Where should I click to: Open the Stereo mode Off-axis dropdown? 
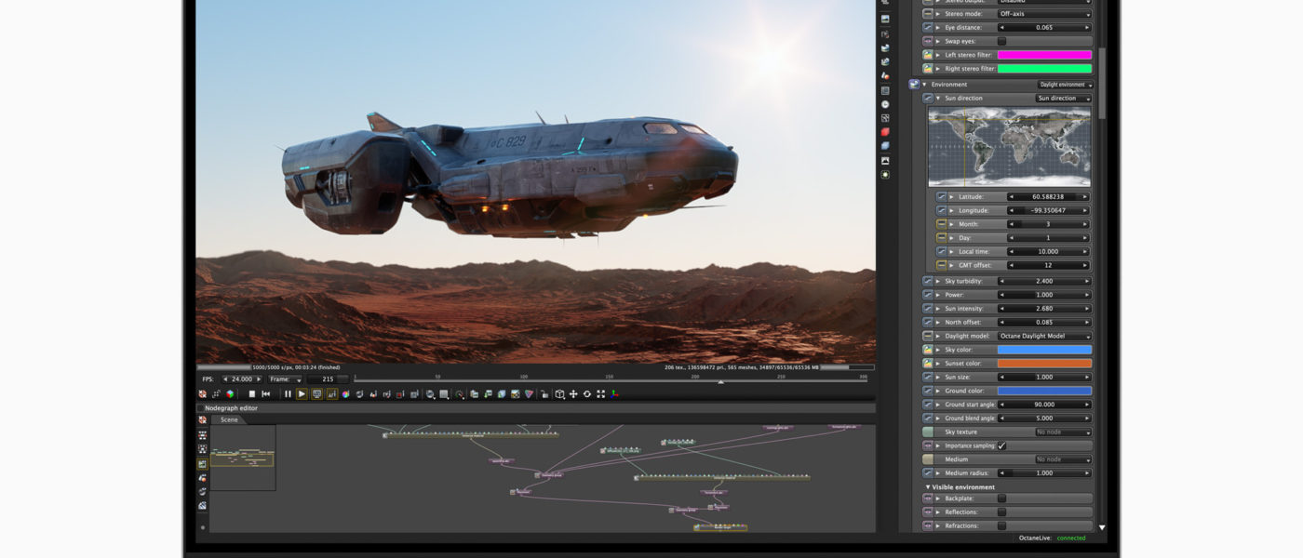click(1044, 14)
